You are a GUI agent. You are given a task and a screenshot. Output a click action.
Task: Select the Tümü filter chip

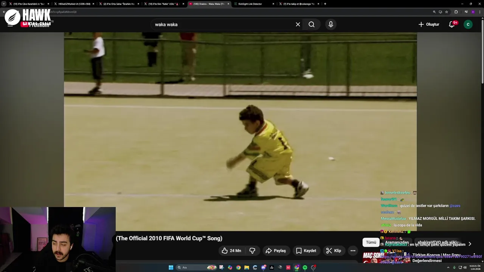tap(371, 242)
